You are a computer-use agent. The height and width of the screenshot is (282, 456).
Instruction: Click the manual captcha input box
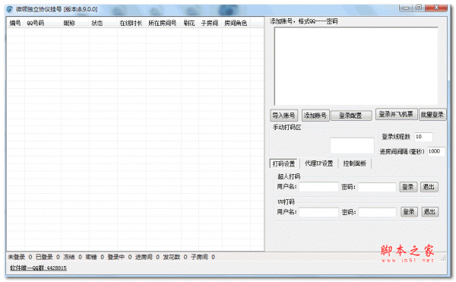pyautogui.click(x=352, y=146)
